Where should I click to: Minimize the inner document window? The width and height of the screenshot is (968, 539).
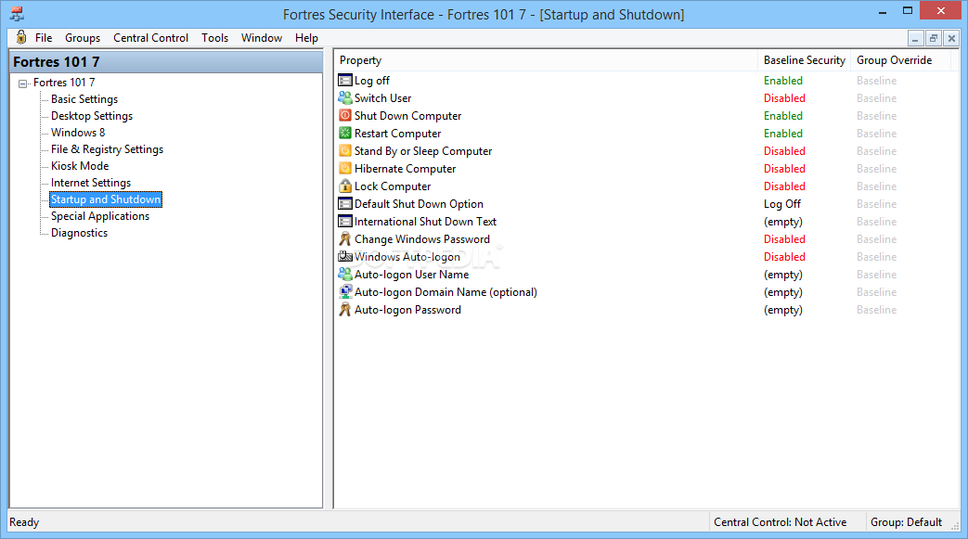(x=915, y=38)
